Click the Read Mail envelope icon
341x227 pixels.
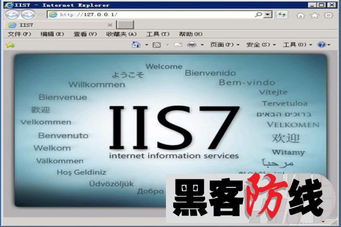pyautogui.click(x=178, y=44)
